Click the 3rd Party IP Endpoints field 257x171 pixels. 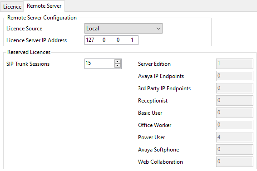pyautogui.click(x=235, y=88)
